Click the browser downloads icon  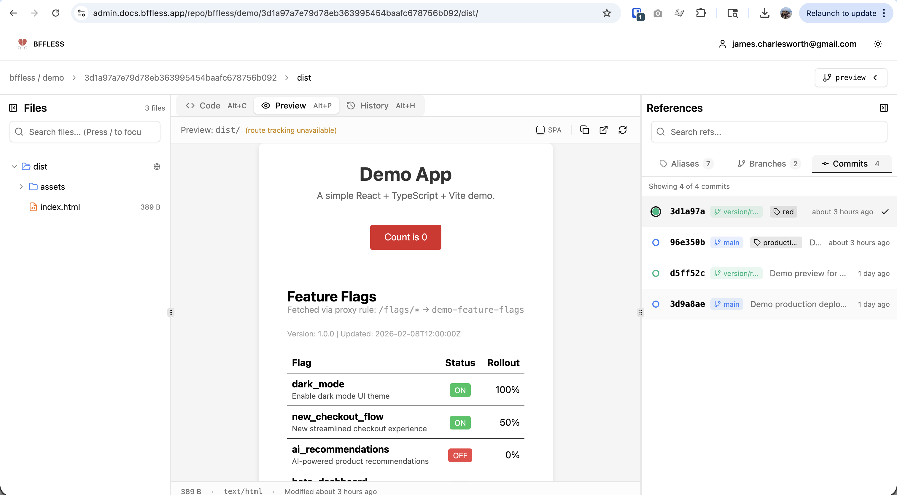pos(764,13)
